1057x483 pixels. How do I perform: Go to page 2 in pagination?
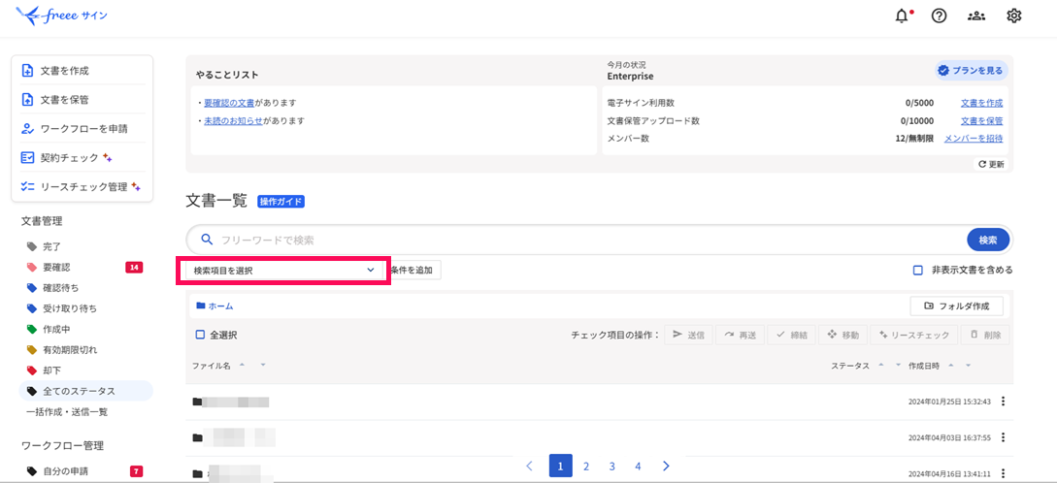coord(586,466)
